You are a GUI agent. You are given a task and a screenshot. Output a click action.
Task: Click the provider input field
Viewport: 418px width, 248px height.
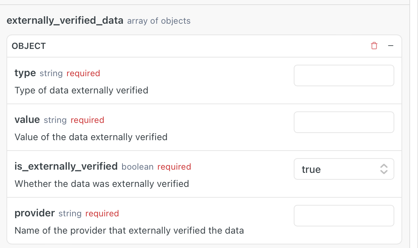344,216
